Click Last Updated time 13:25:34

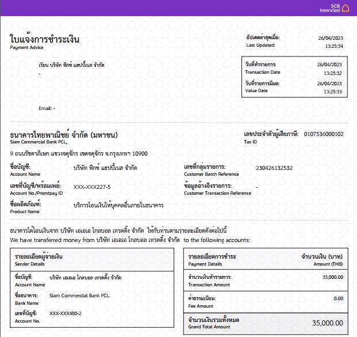pyautogui.click(x=334, y=46)
